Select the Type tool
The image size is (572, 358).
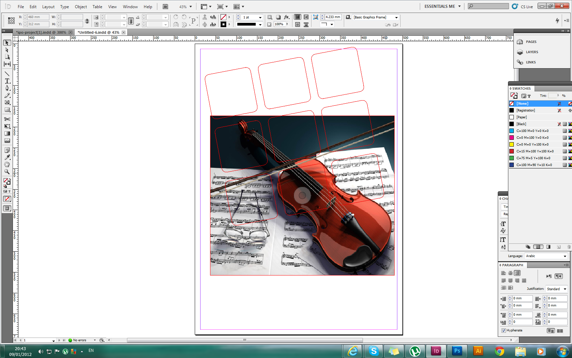7,81
